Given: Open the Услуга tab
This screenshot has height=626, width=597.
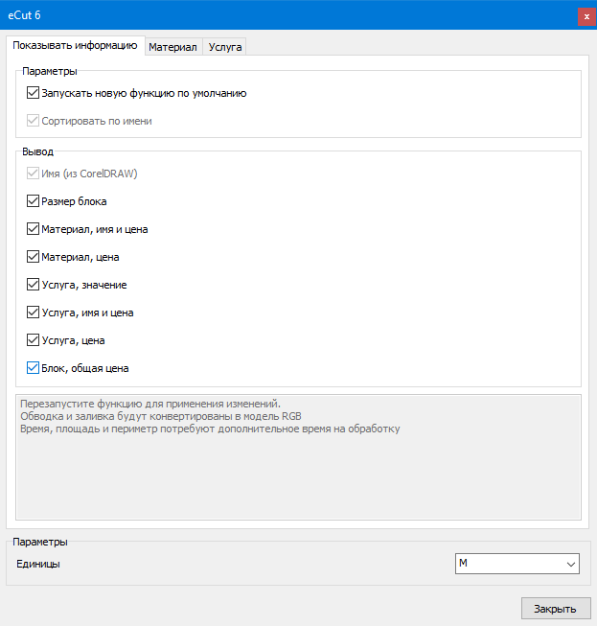Looking at the screenshot, I should 225,46.
